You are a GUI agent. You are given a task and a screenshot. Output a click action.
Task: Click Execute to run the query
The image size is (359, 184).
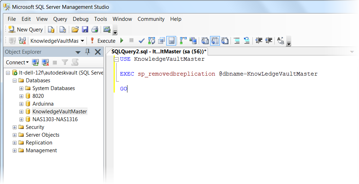103,41
